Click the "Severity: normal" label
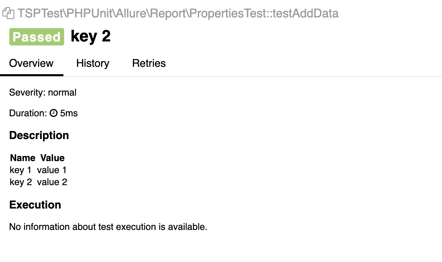Image resolution: width=442 pixels, height=262 pixels. pos(43,93)
